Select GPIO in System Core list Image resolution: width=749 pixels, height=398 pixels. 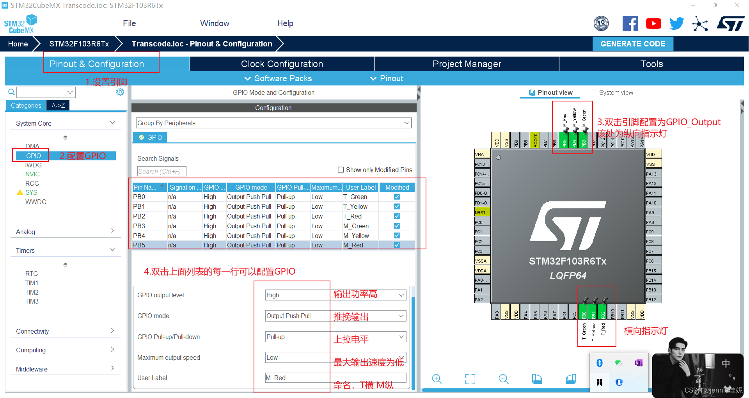point(34,156)
